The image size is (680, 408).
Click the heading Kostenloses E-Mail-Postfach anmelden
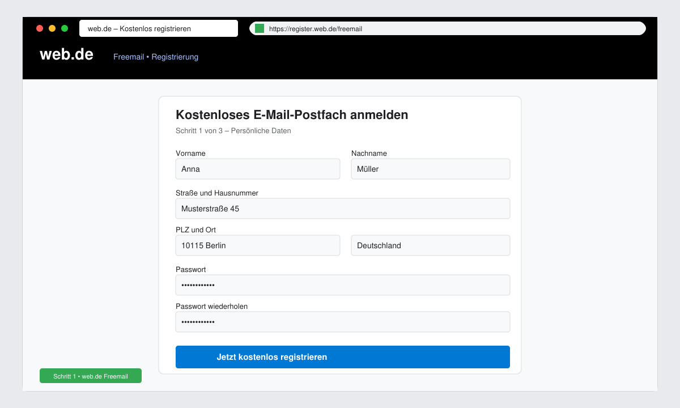[x=292, y=115]
